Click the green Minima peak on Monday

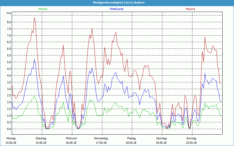(x=34, y=96)
